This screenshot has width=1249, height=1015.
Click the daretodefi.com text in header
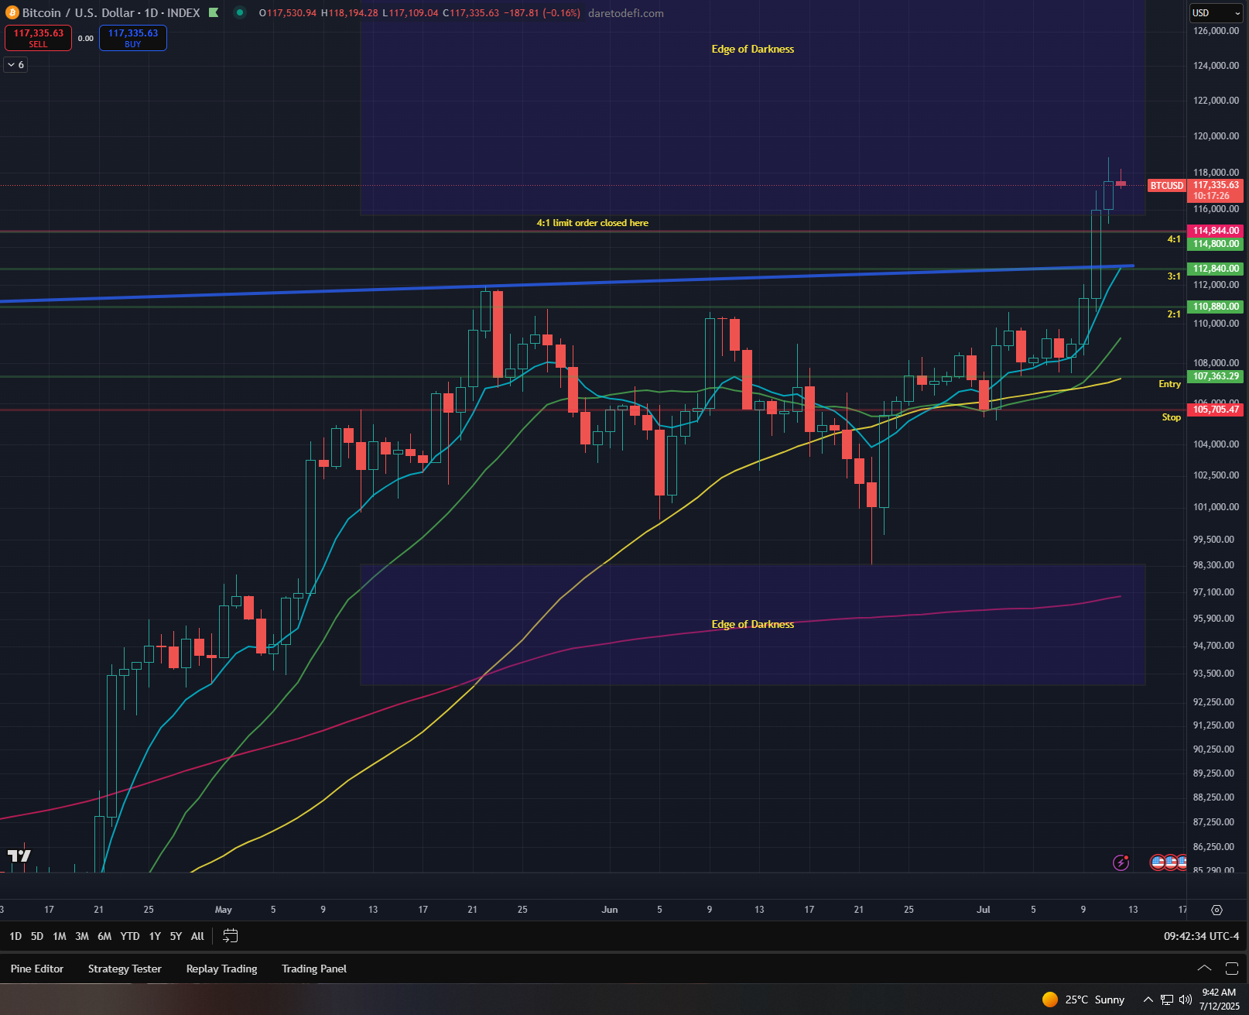626,13
